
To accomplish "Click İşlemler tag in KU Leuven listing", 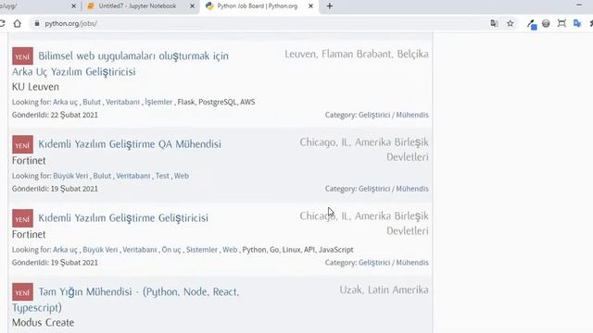I will pos(158,103).
